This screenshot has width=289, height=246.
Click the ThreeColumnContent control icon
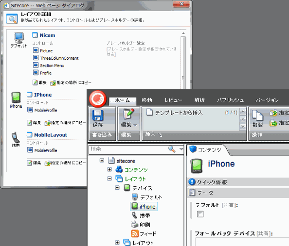[36, 58]
